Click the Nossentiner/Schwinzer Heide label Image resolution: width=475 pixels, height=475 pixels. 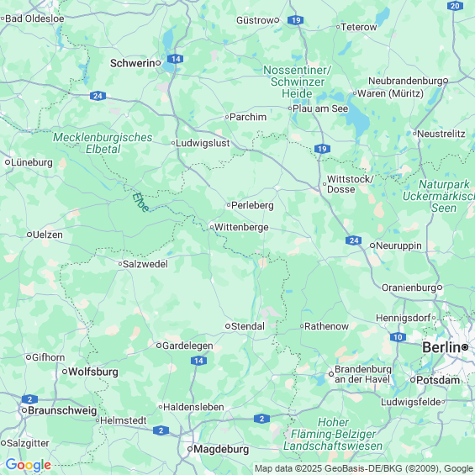(x=297, y=82)
